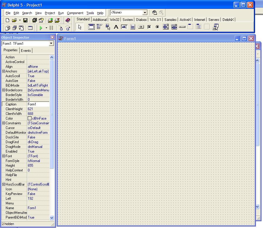Select the GroupBox component
The image size is (263, 228).
190,27
